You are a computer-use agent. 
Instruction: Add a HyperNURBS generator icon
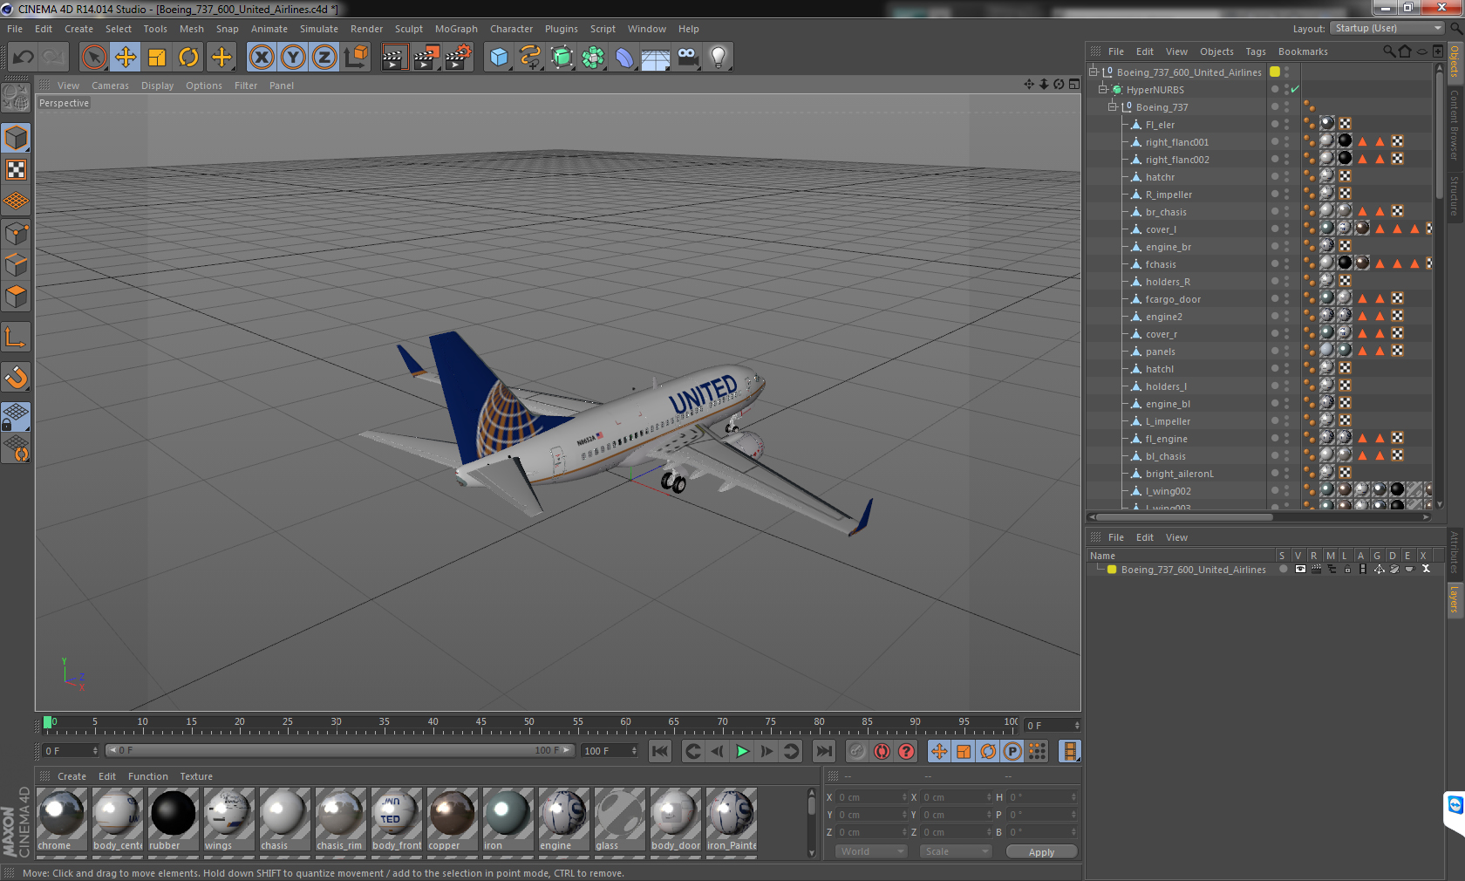click(x=562, y=58)
